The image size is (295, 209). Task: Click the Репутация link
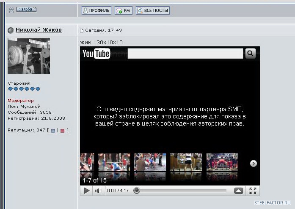[x=21, y=130]
